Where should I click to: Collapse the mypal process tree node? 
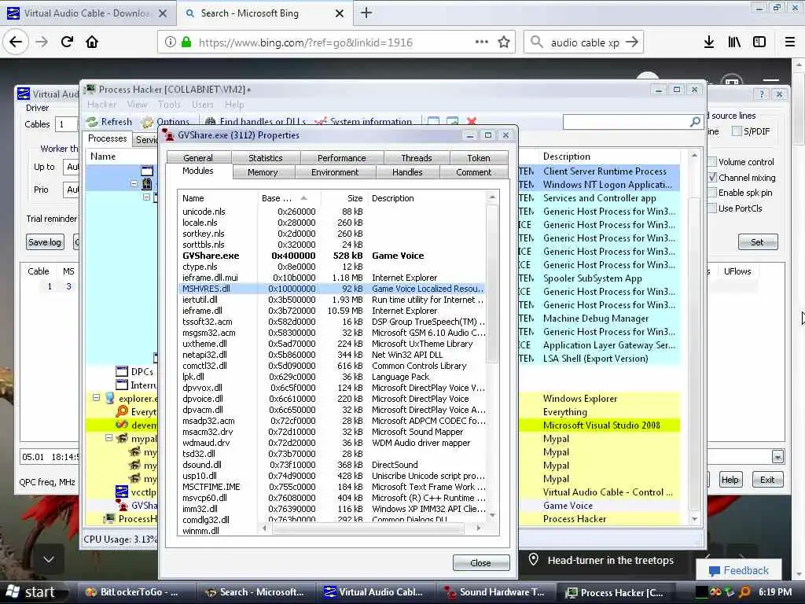point(108,438)
